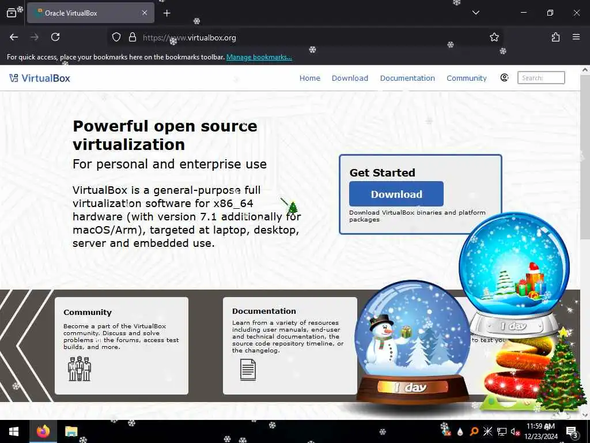Click the white starburst tray icon
Screen dimensions: 590x443
pos(487,431)
